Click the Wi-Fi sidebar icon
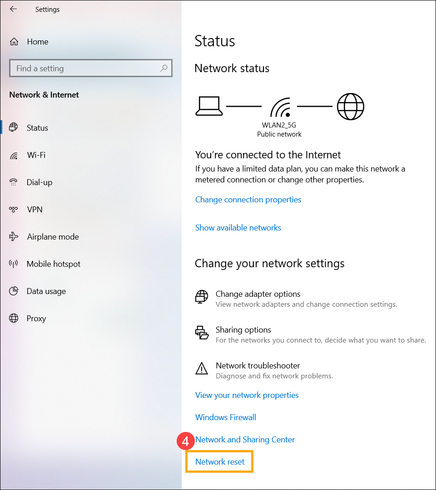This screenshot has width=436, height=490. pos(14,155)
